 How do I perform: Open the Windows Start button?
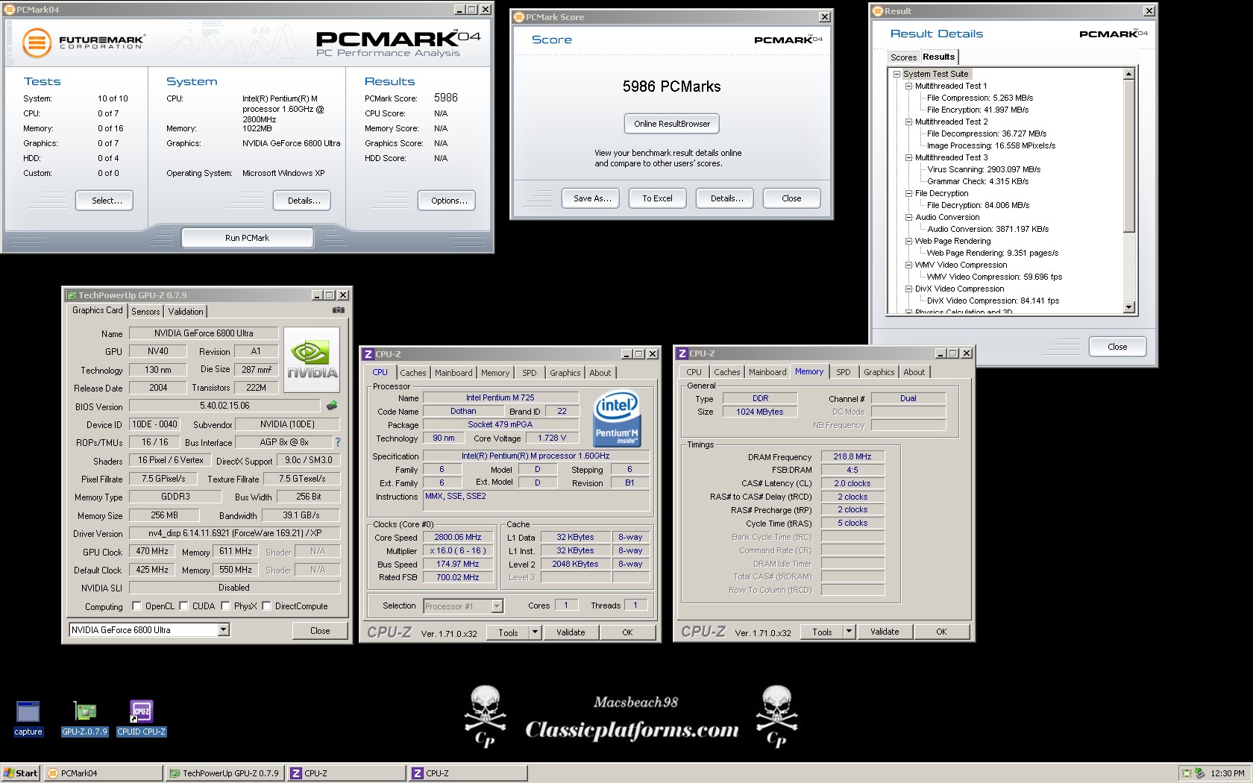tap(21, 773)
